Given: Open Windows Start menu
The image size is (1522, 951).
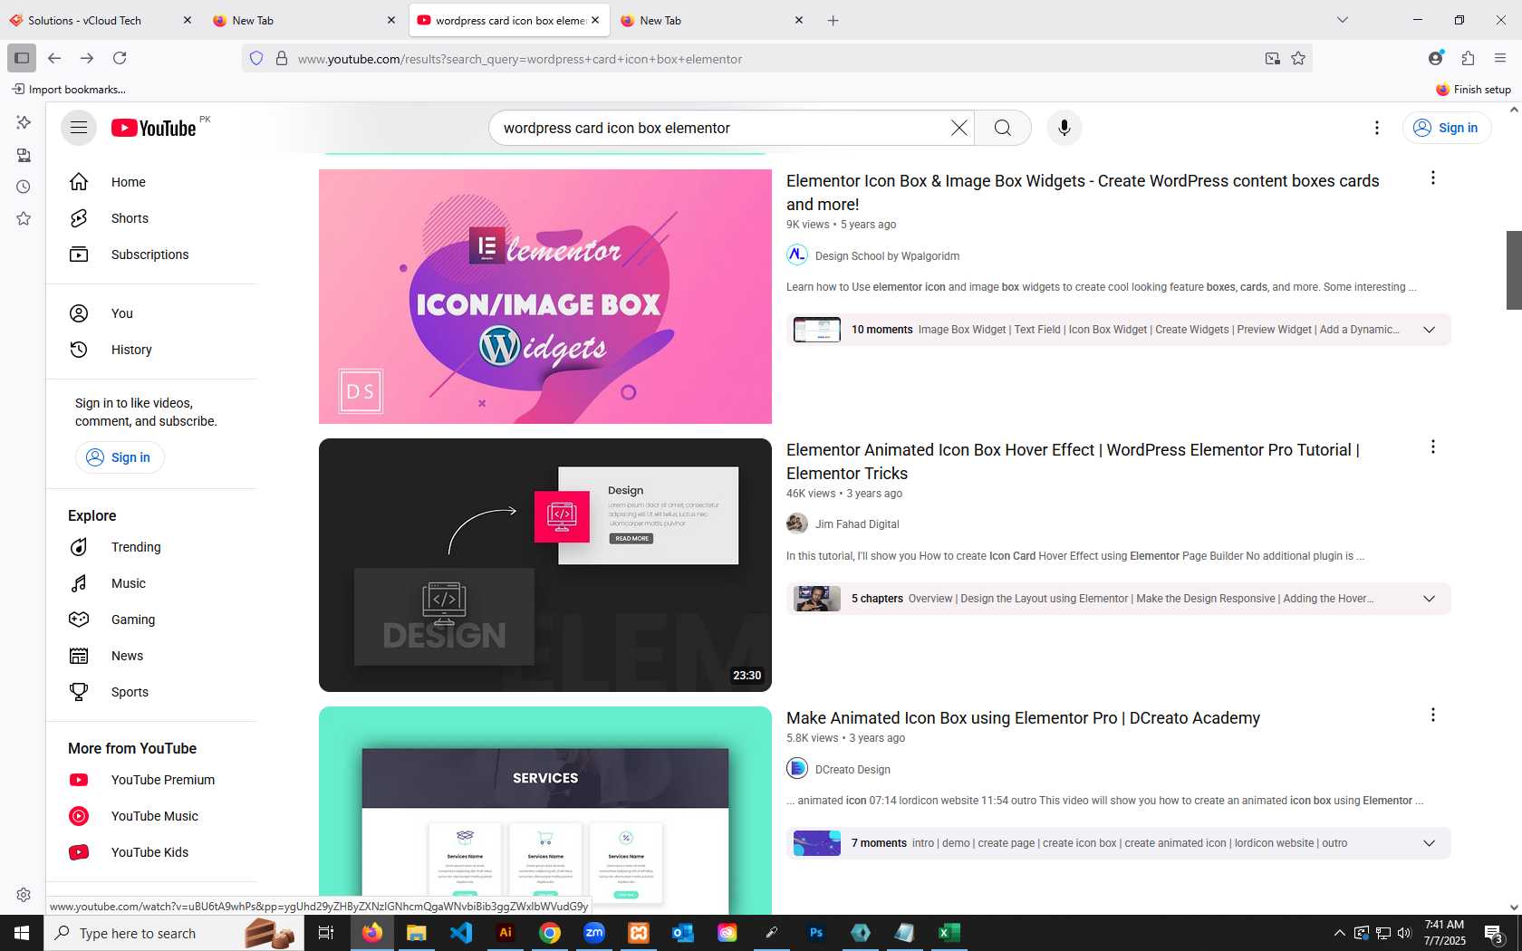Looking at the screenshot, I should (22, 933).
